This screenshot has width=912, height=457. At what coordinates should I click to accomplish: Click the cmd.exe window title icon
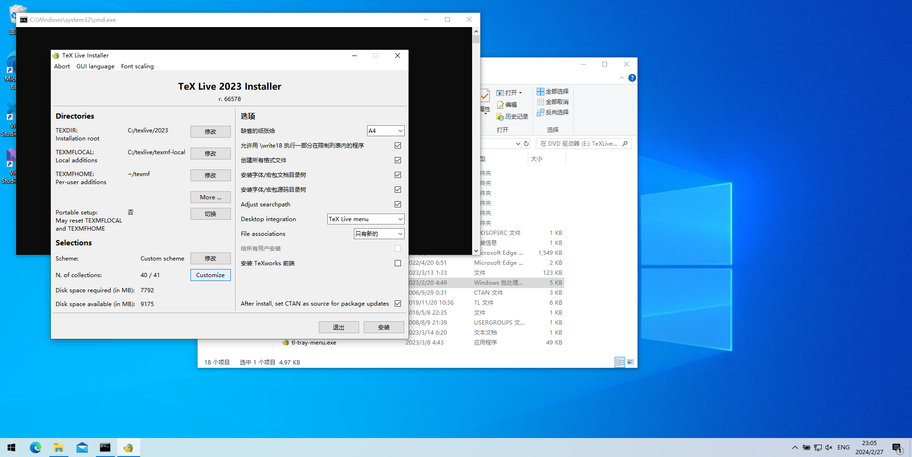[24, 20]
